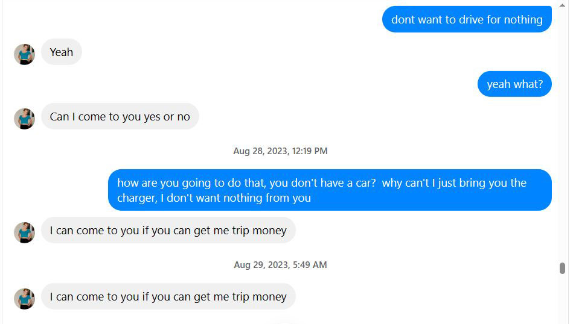Image resolution: width=573 pixels, height=324 pixels.
Task: Click the "Aug 28, 2023, 12:19 PM" timestamp
Action: coord(280,151)
